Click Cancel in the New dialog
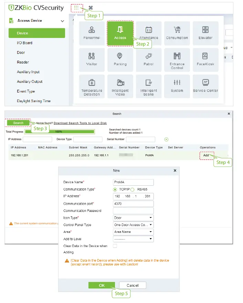The width and height of the screenshot is (243, 303). click(x=133, y=285)
